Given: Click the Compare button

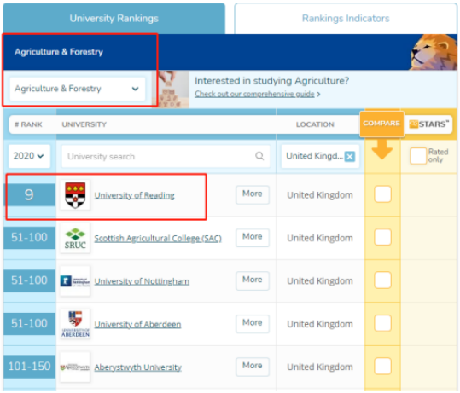Looking at the screenshot, I should click(381, 124).
